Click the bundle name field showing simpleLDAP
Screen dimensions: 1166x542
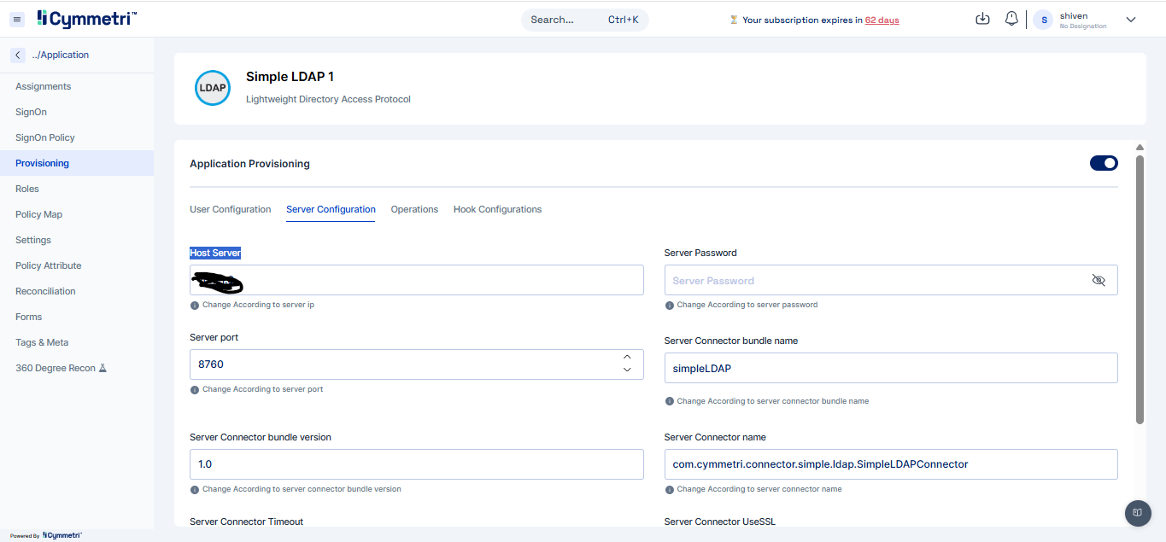[891, 368]
